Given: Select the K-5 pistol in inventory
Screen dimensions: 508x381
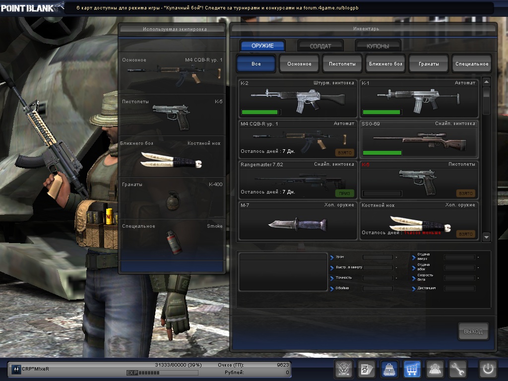Looking at the screenshot, I should point(419,180).
